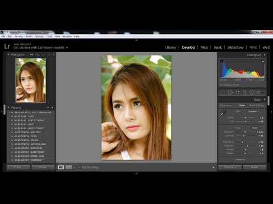Viewport: 273px width, 204px height.
Task: Set Navigator zoom to FIT
Action: [32, 54]
